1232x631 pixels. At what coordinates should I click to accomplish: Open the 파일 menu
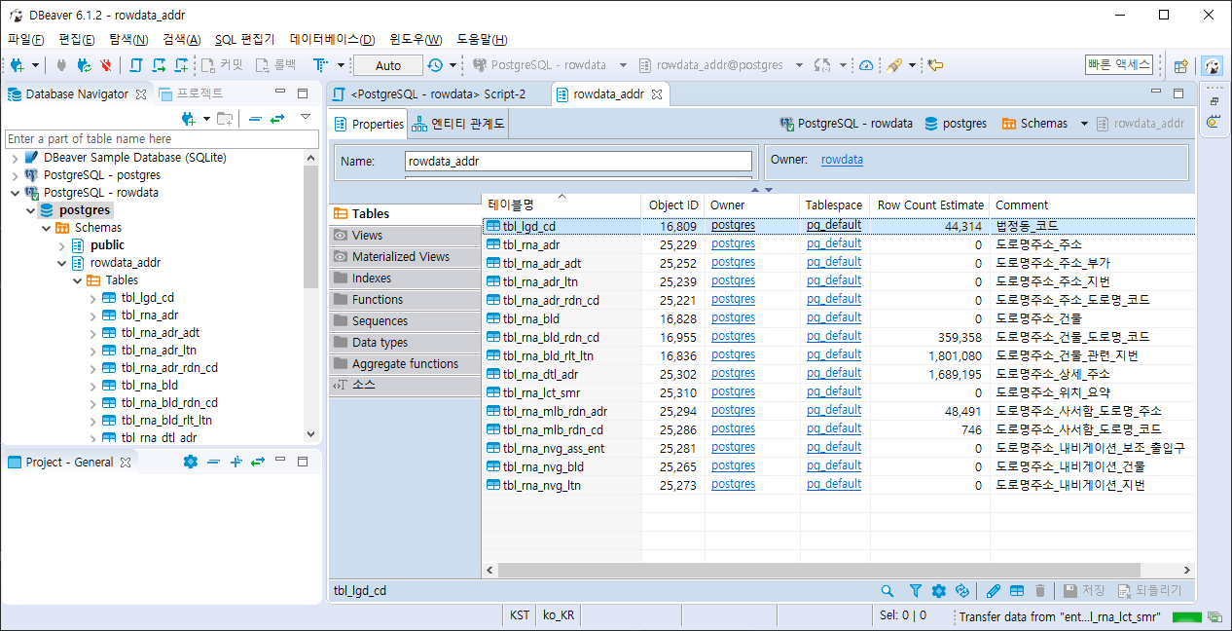point(25,39)
